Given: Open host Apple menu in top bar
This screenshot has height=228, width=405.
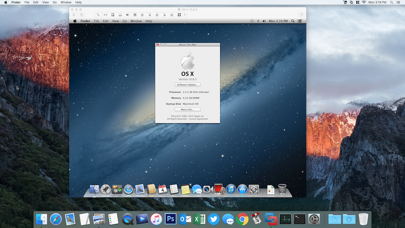Looking at the screenshot, I should tap(5, 3).
